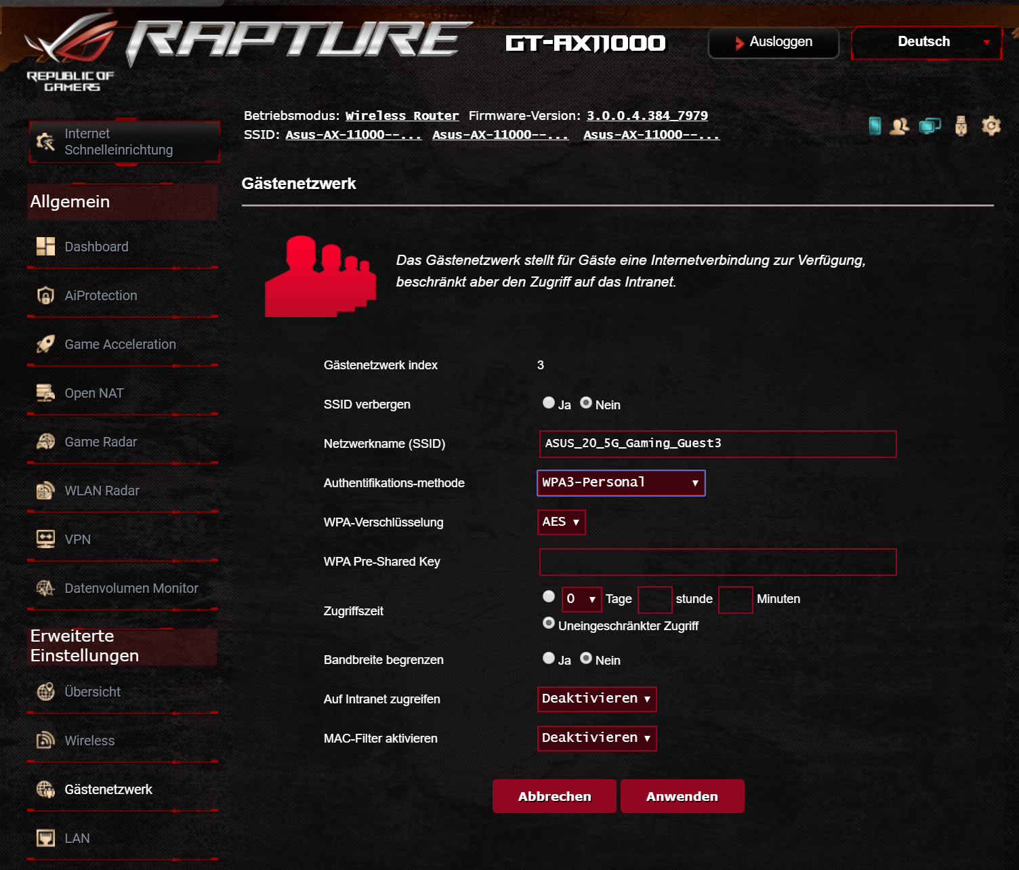The height and width of the screenshot is (870, 1019).
Task: Click the connected monitors status icon
Action: (930, 126)
